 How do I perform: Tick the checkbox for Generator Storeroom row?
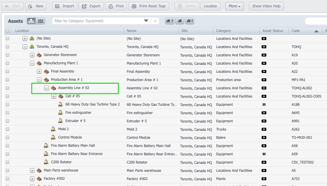point(7,55)
